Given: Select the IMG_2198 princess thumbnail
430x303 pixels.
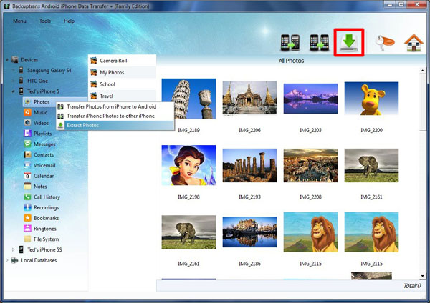Looking at the screenshot, I should [188, 165].
